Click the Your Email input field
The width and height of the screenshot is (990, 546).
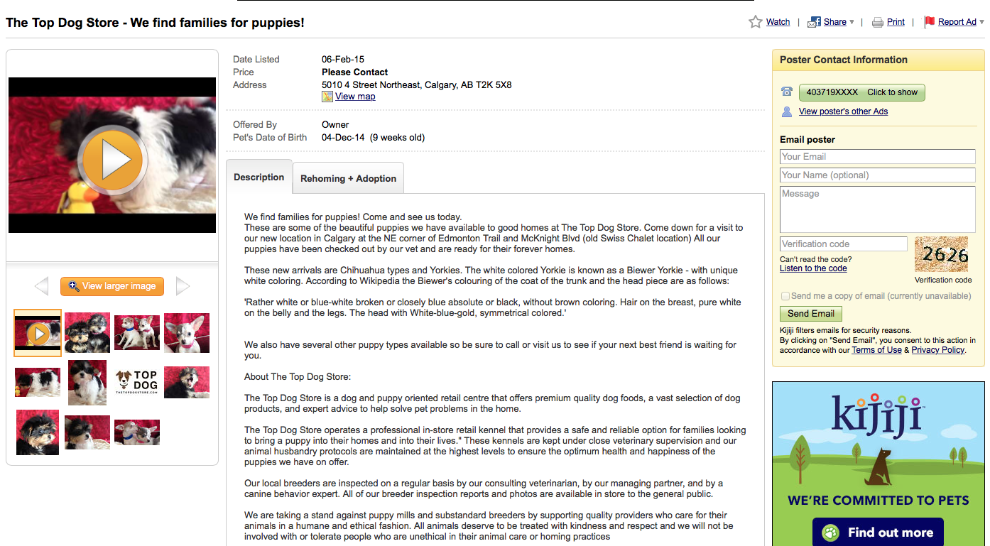[x=877, y=157]
